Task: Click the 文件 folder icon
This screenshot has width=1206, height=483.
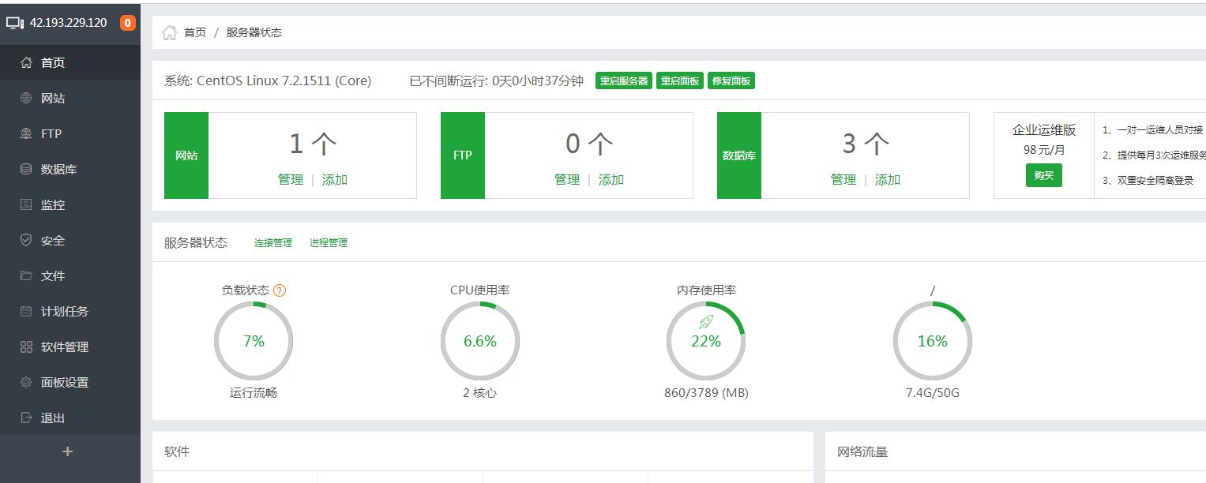Action: pyautogui.click(x=26, y=275)
